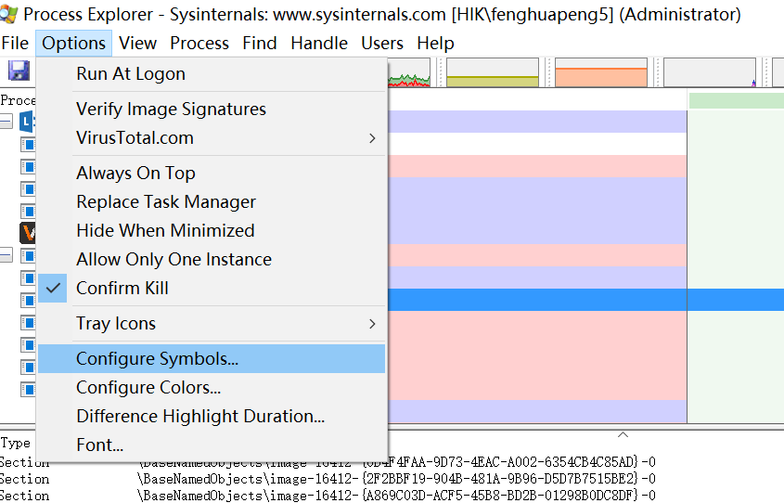Viewport: 784px width, 503px height.
Task: Open the Font dialog
Action: pyautogui.click(x=212, y=445)
